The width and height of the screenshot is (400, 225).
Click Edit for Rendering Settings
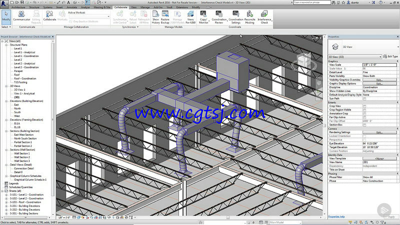(x=379, y=132)
